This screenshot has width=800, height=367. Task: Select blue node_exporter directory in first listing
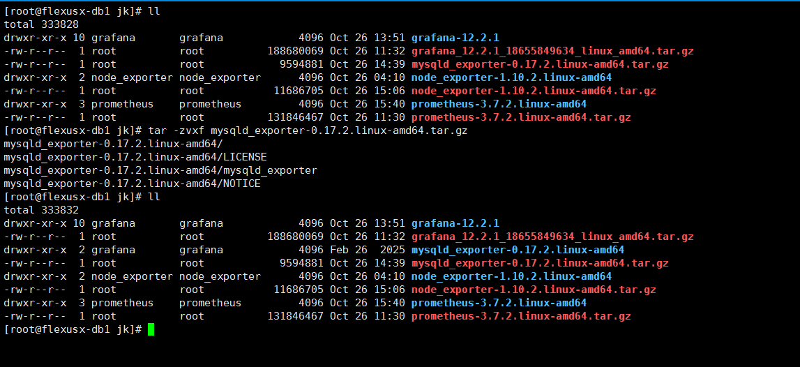[511, 77]
